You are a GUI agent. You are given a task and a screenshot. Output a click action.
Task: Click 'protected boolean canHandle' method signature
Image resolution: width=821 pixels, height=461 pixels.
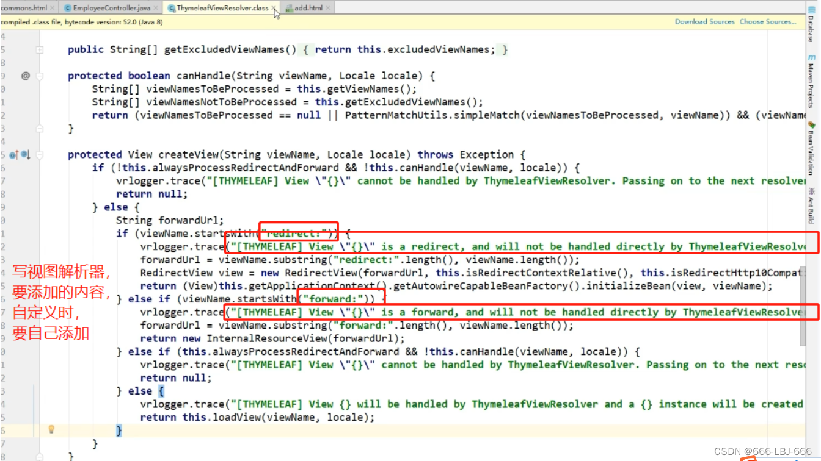click(251, 76)
